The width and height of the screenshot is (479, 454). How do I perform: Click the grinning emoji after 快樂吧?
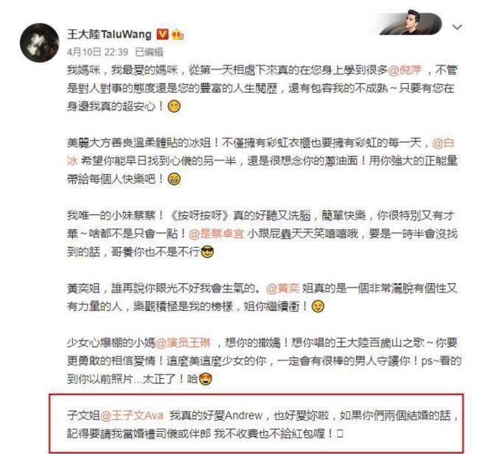174,179
